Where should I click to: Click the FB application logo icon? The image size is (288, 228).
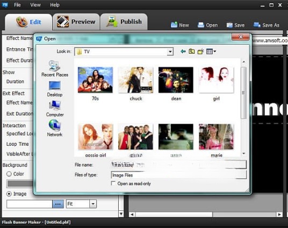tap(5, 5)
